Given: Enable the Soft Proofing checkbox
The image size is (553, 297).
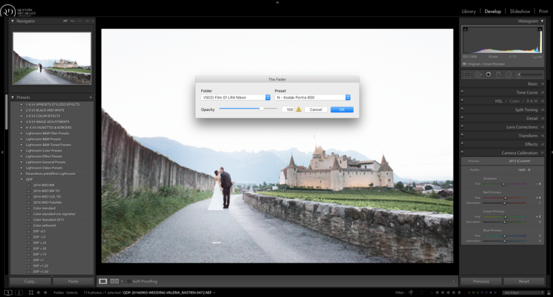Looking at the screenshot, I should [129, 281].
